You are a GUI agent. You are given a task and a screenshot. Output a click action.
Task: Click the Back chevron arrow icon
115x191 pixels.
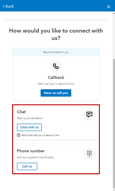pos(4,6)
